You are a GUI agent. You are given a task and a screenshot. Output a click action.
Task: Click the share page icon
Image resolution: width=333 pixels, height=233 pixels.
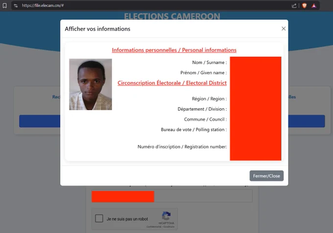[294, 6]
